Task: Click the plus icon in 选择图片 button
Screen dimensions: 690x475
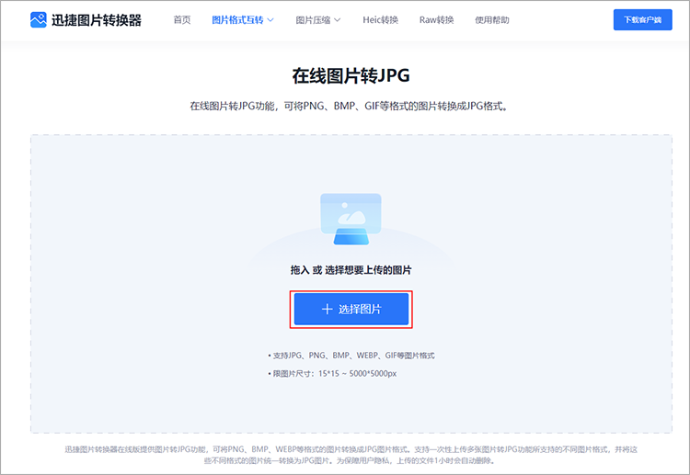Action: pos(327,310)
